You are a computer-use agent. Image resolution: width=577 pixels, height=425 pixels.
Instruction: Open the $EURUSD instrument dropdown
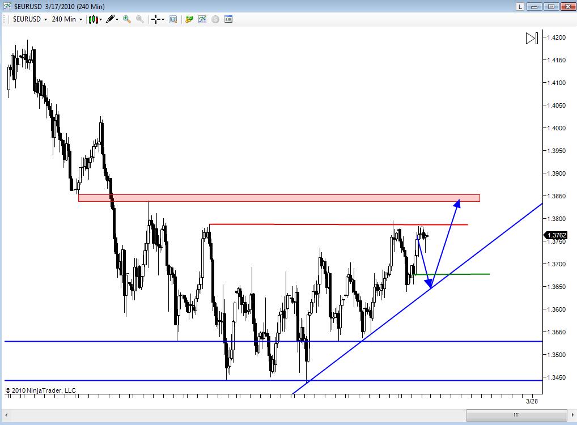click(30, 19)
